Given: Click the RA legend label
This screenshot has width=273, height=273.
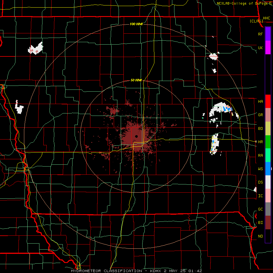Looking at the screenshot, I should pos(261,156).
